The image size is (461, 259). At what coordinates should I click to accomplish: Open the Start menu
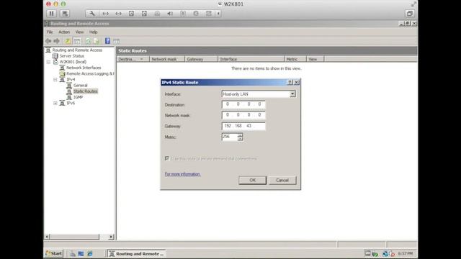(x=54, y=253)
